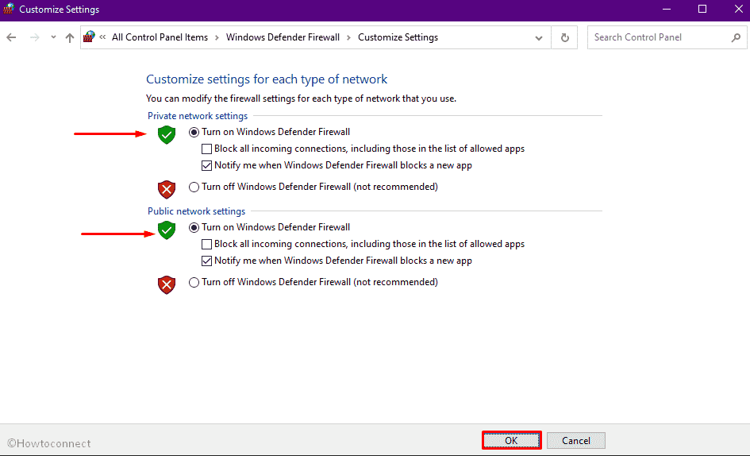Open the double-chevron breadcrumb overflow
Image resolution: width=750 pixels, height=456 pixels.
(x=102, y=37)
